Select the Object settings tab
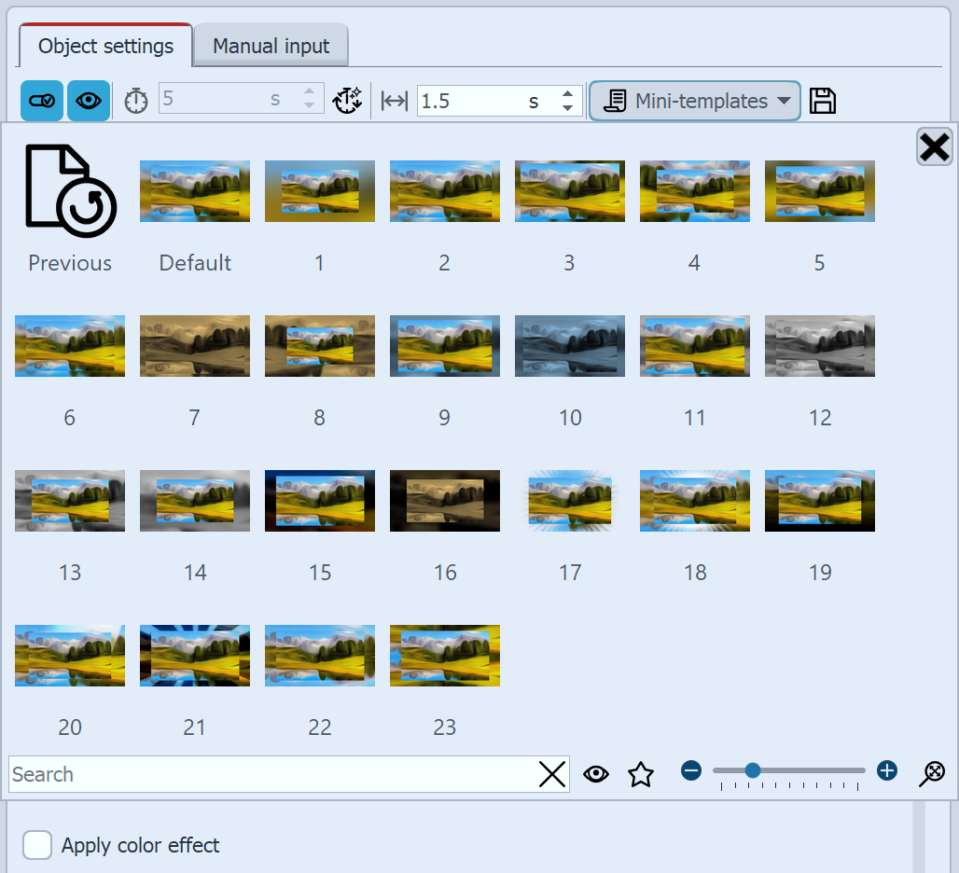The image size is (959, 873). pyautogui.click(x=104, y=46)
